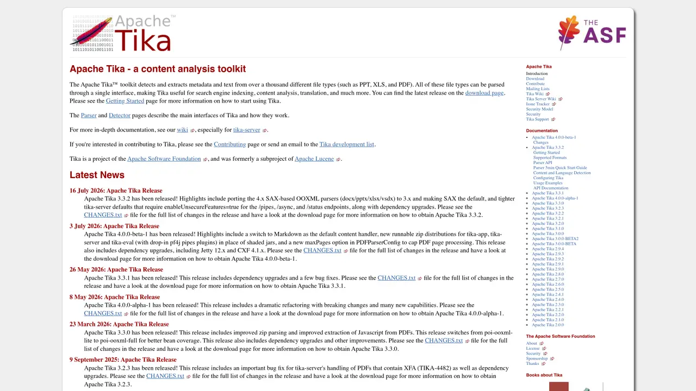Click Books about Tika sidebar heading
The height and width of the screenshot is (391, 696).
click(x=544, y=375)
